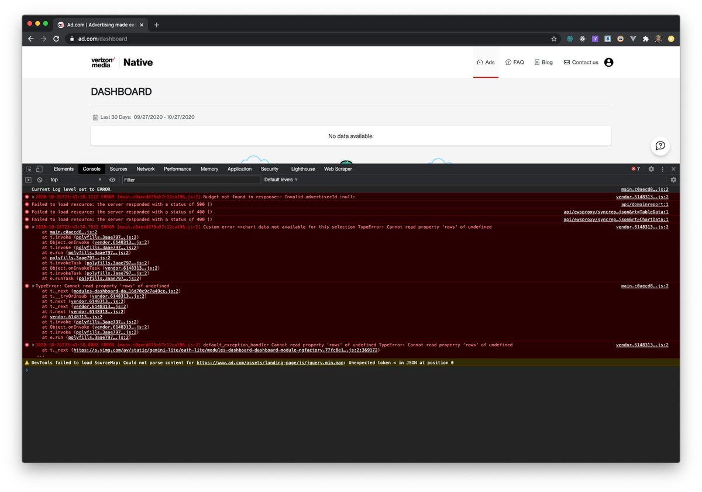Open the JavaScript context dropdown 'top'
The width and height of the screenshot is (702, 492).
tap(76, 180)
